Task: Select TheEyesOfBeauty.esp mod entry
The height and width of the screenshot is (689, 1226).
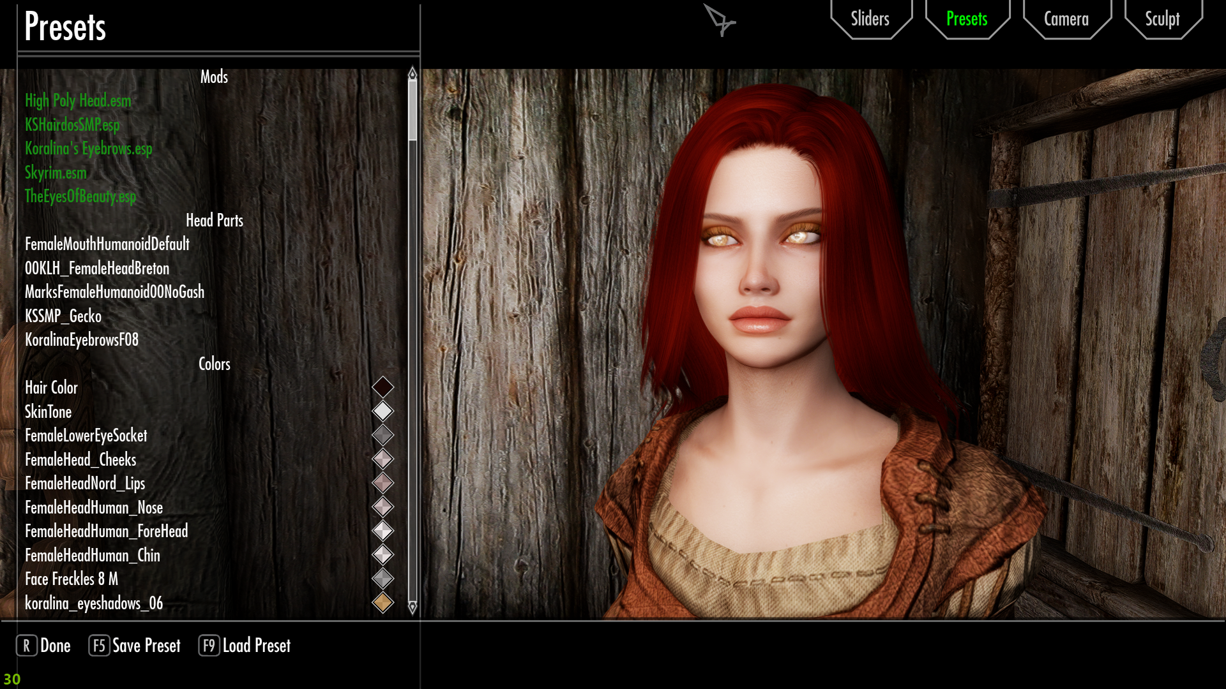Action: coord(80,196)
